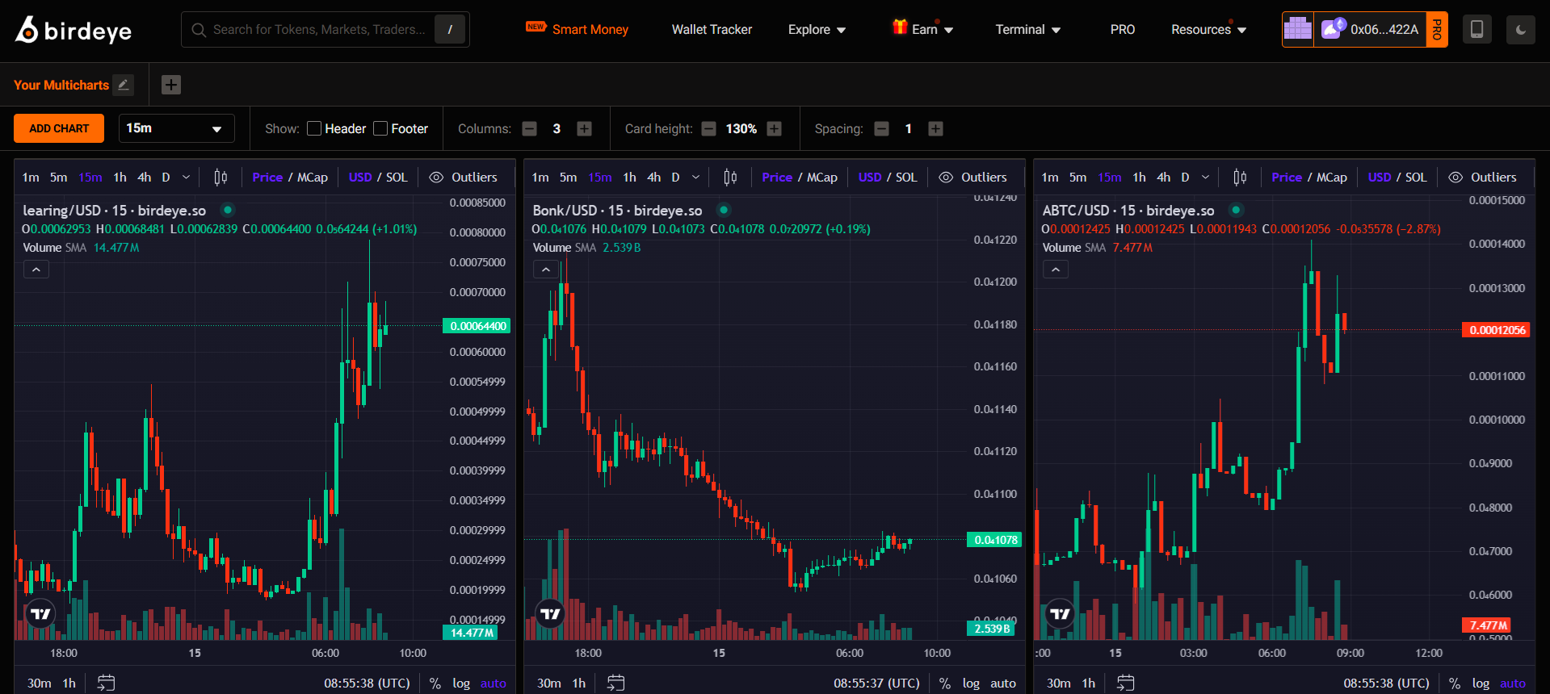This screenshot has height=694, width=1550.
Task: Collapse legend arrow in learing chart
Action: point(36,270)
